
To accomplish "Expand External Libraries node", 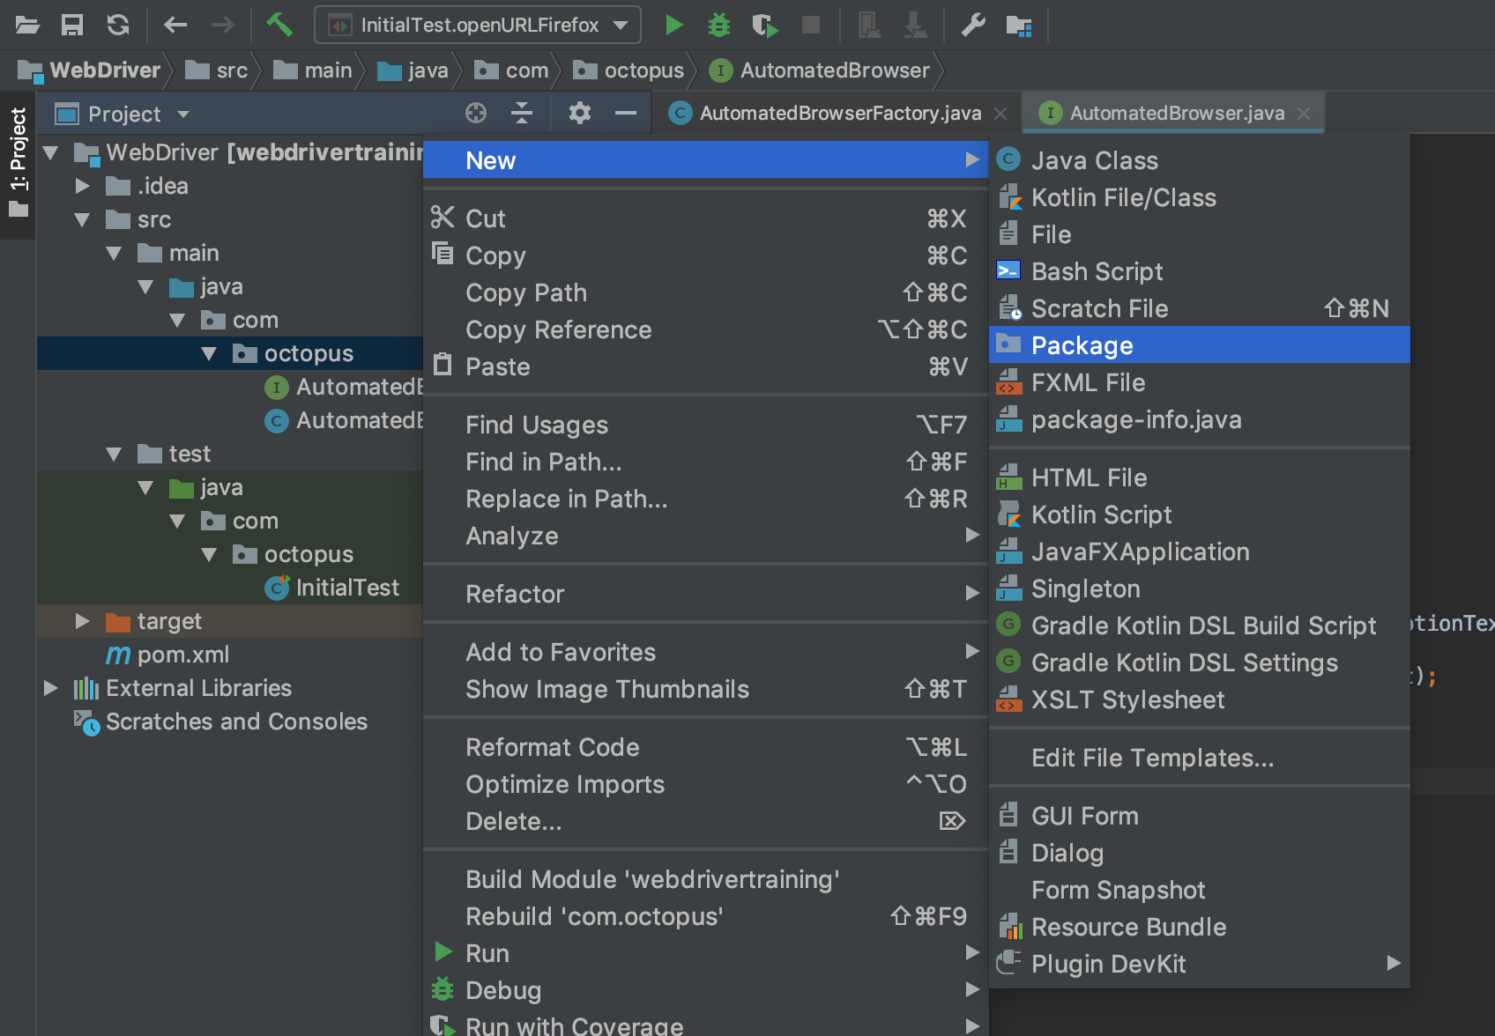I will click(x=51, y=688).
